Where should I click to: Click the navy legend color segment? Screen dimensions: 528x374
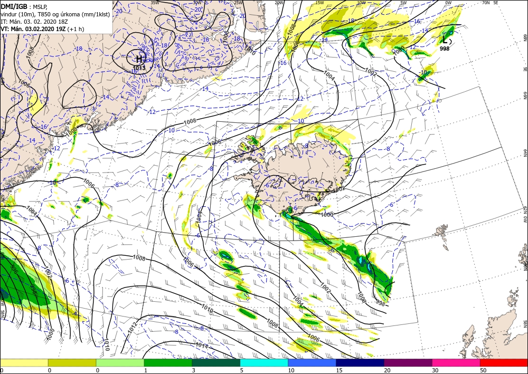[x=360, y=362]
